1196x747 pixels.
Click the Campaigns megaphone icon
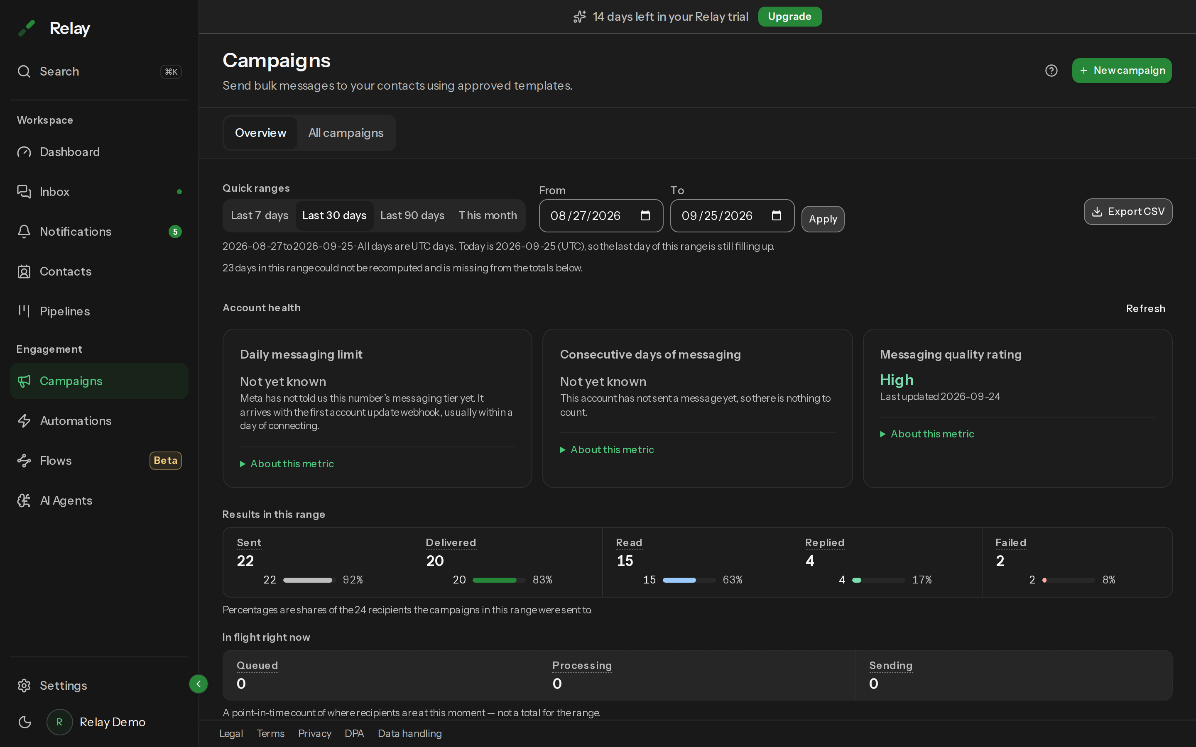pyautogui.click(x=24, y=381)
